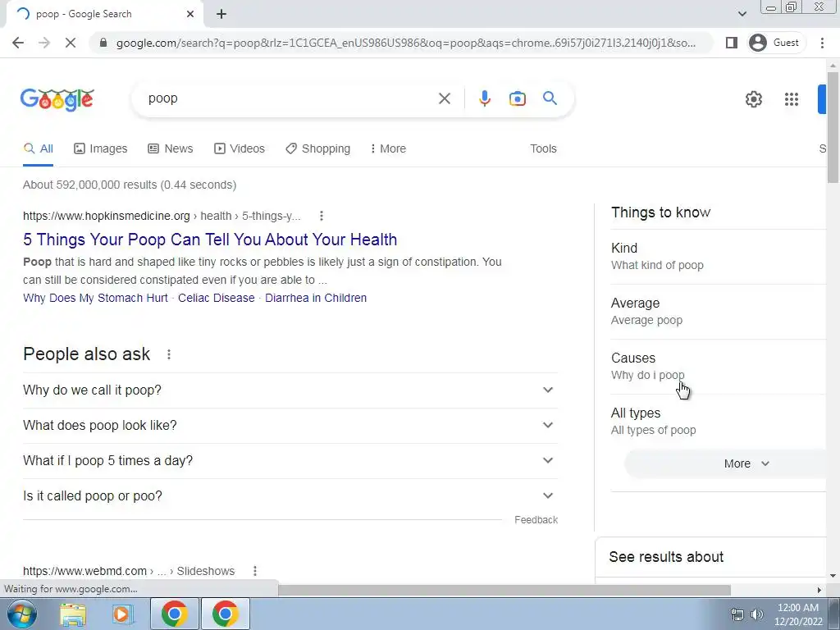
Task: Click the vertical scrollbar thumb
Action: [833, 127]
